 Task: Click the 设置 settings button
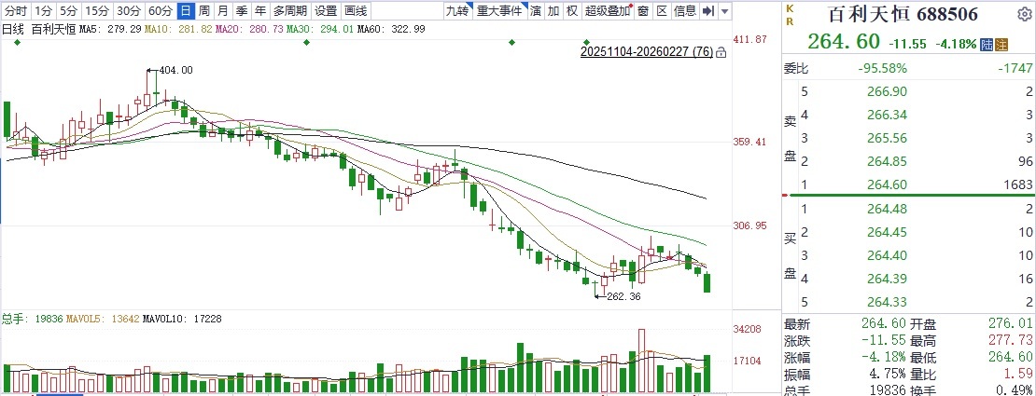[326, 11]
